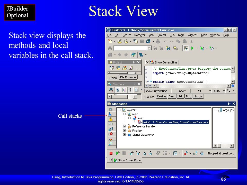Click the New file toolbar icon

point(110,41)
